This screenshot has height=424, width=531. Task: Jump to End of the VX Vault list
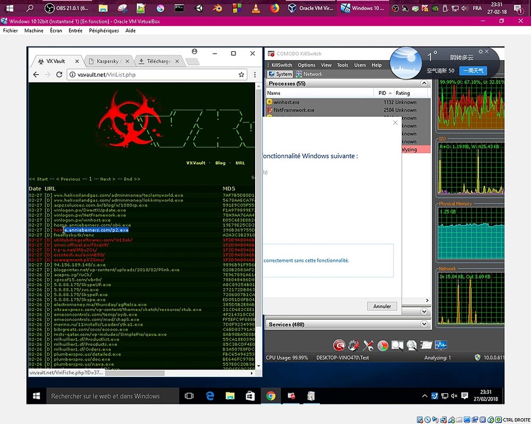pos(132,179)
